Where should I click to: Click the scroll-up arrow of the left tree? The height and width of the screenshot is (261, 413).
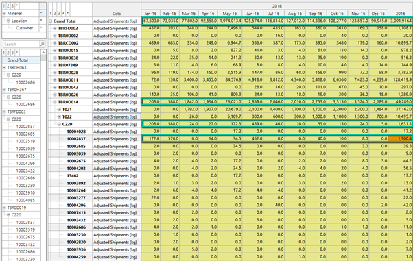pos(43,52)
